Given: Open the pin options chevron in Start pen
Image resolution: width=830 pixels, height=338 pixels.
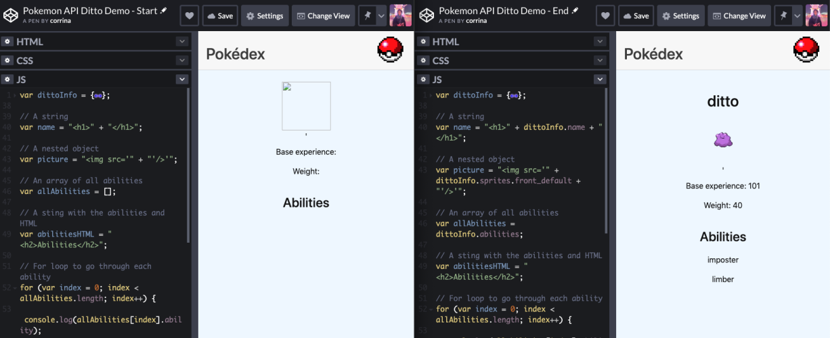Looking at the screenshot, I should coord(381,16).
